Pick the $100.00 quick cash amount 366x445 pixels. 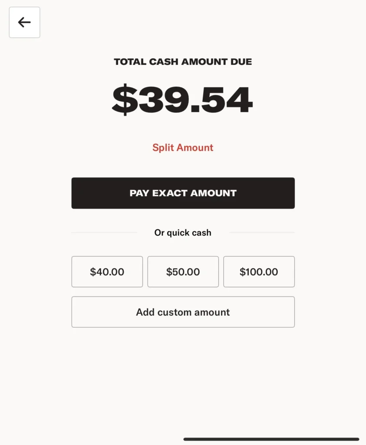pyautogui.click(x=259, y=272)
